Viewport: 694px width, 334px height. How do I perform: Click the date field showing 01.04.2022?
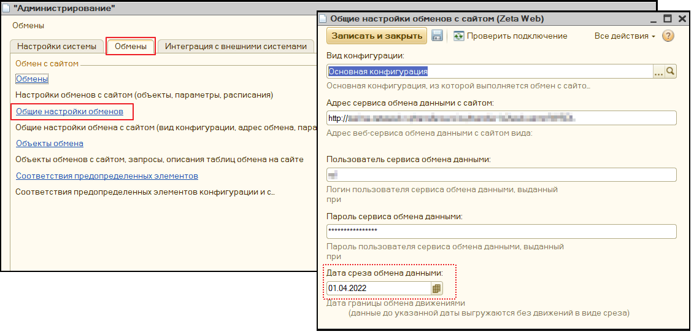point(379,289)
